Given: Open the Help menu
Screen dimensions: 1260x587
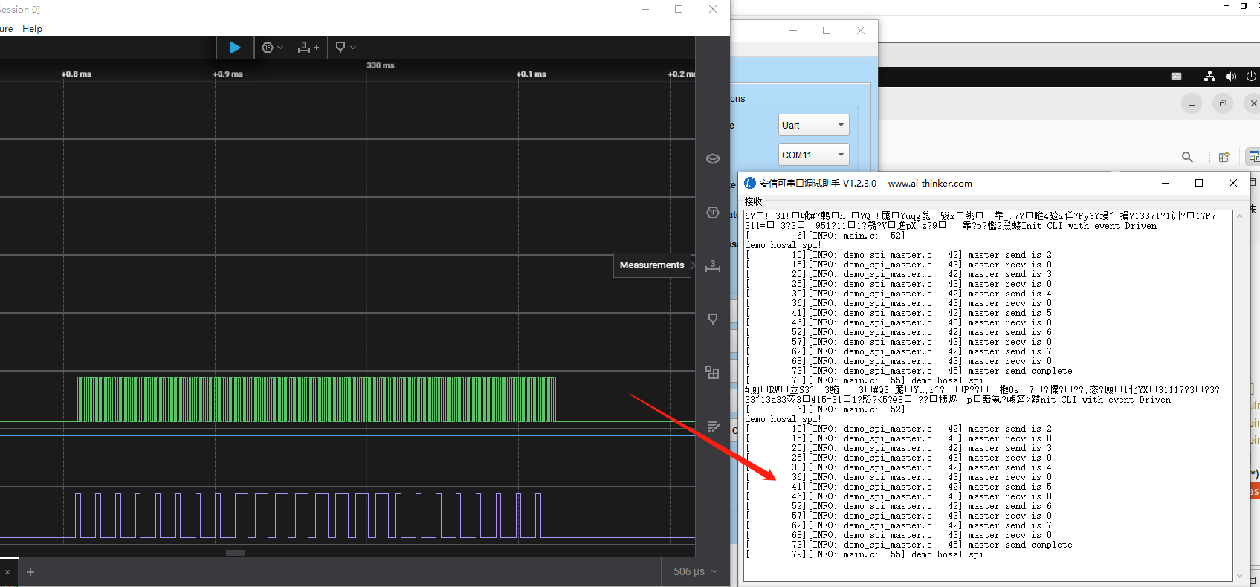Looking at the screenshot, I should coord(32,29).
